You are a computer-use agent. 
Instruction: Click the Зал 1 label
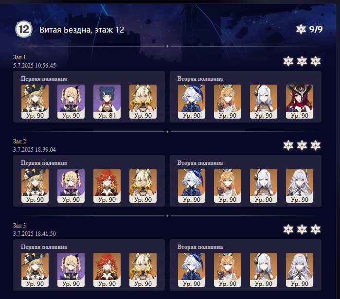(19, 57)
